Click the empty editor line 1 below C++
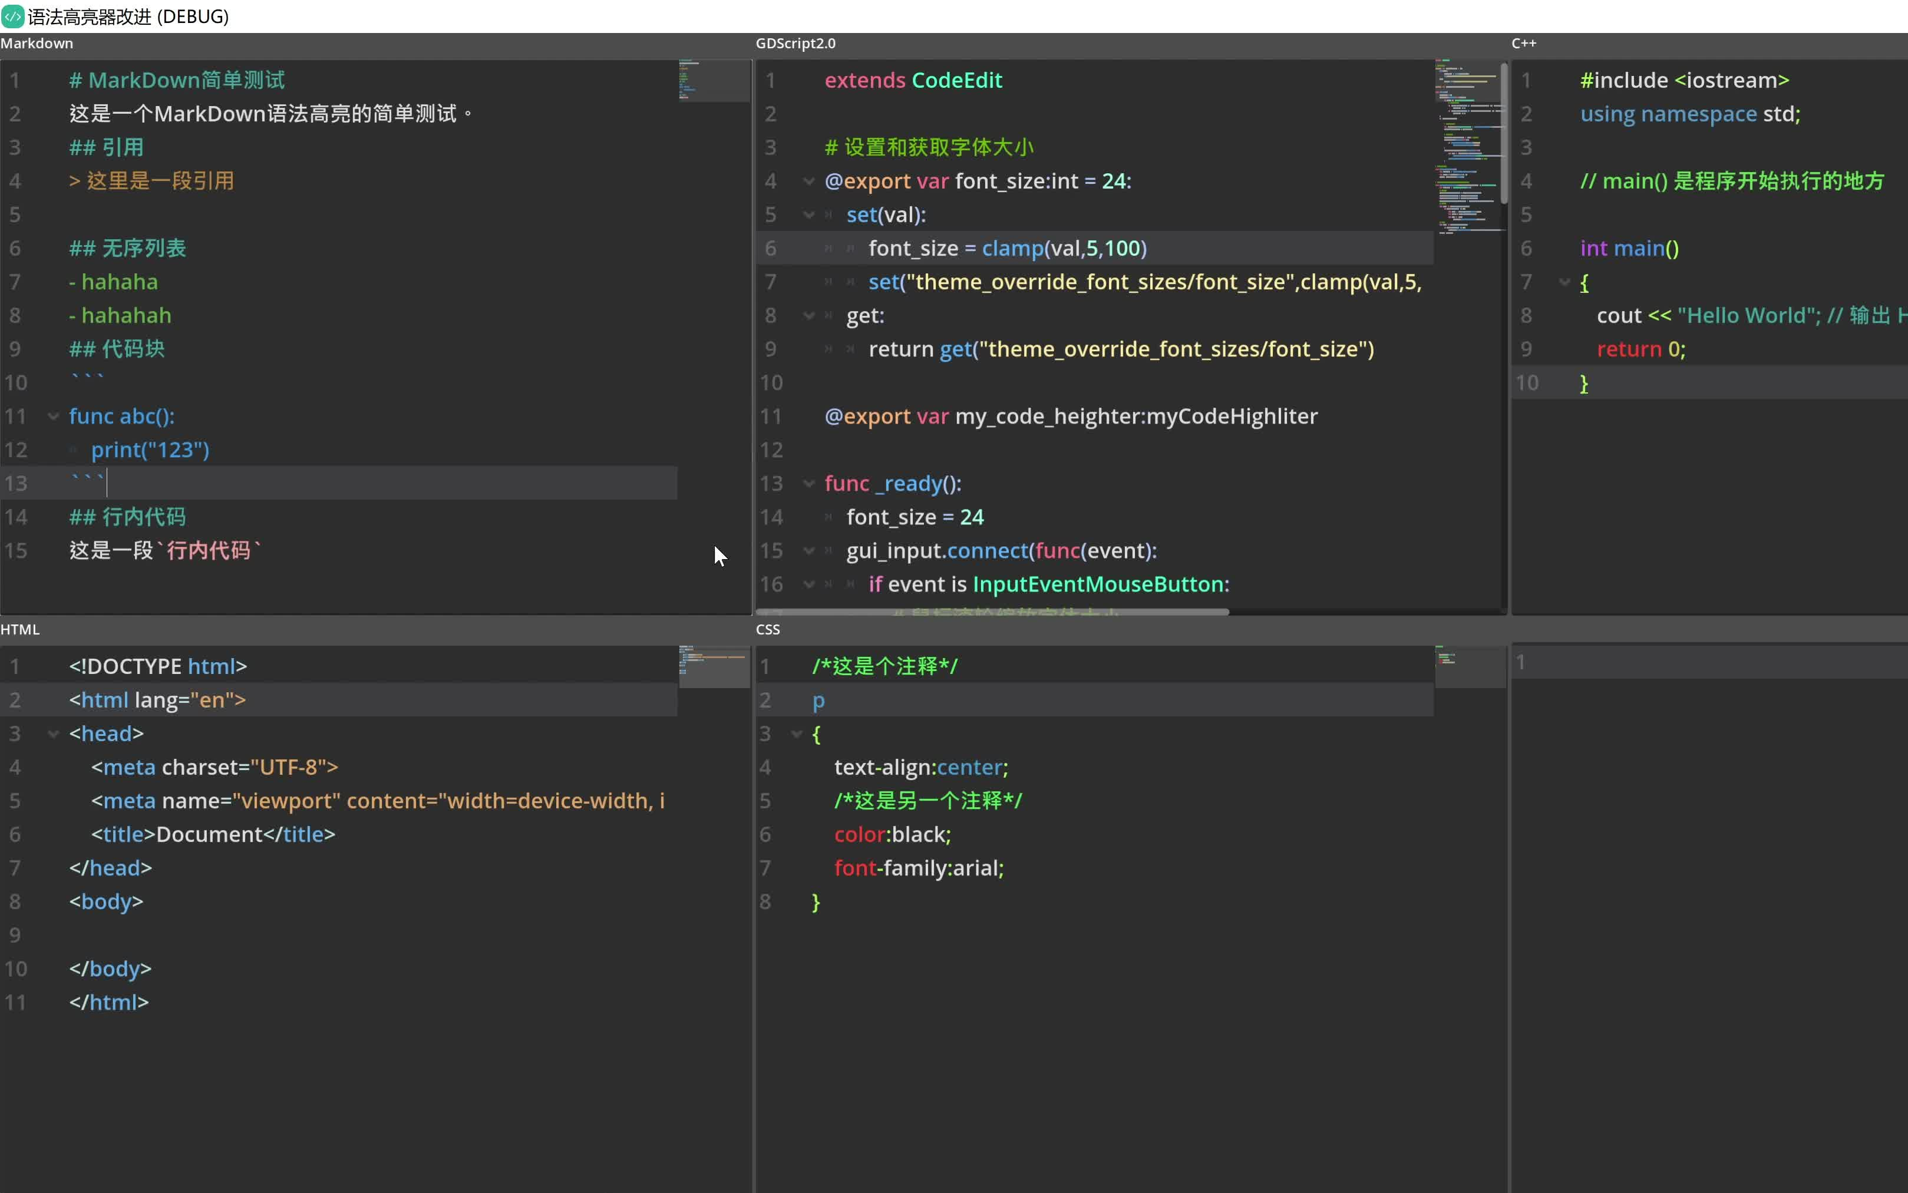This screenshot has height=1193, width=1908. pos(1709,662)
